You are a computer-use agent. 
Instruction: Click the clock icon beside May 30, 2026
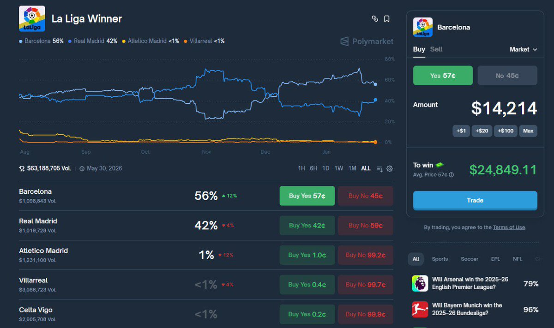tap(82, 168)
